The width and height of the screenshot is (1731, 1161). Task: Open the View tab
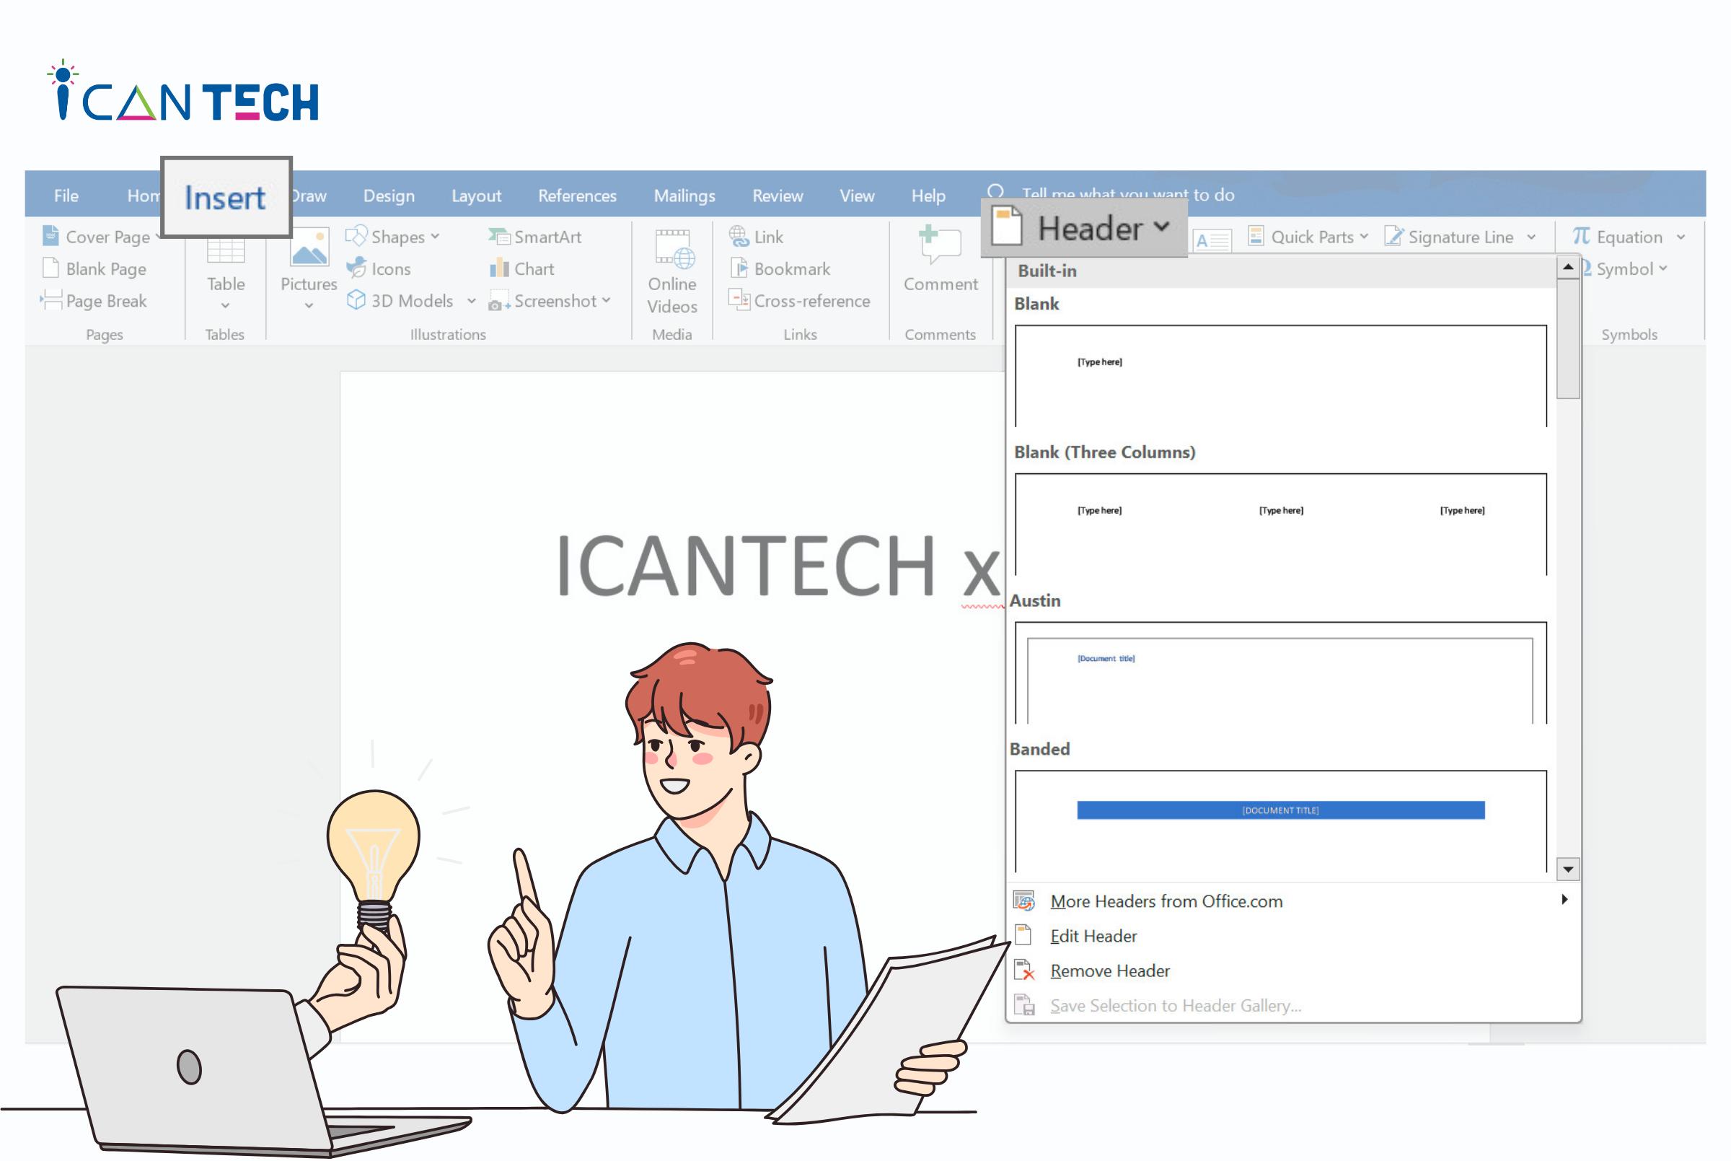[856, 196]
